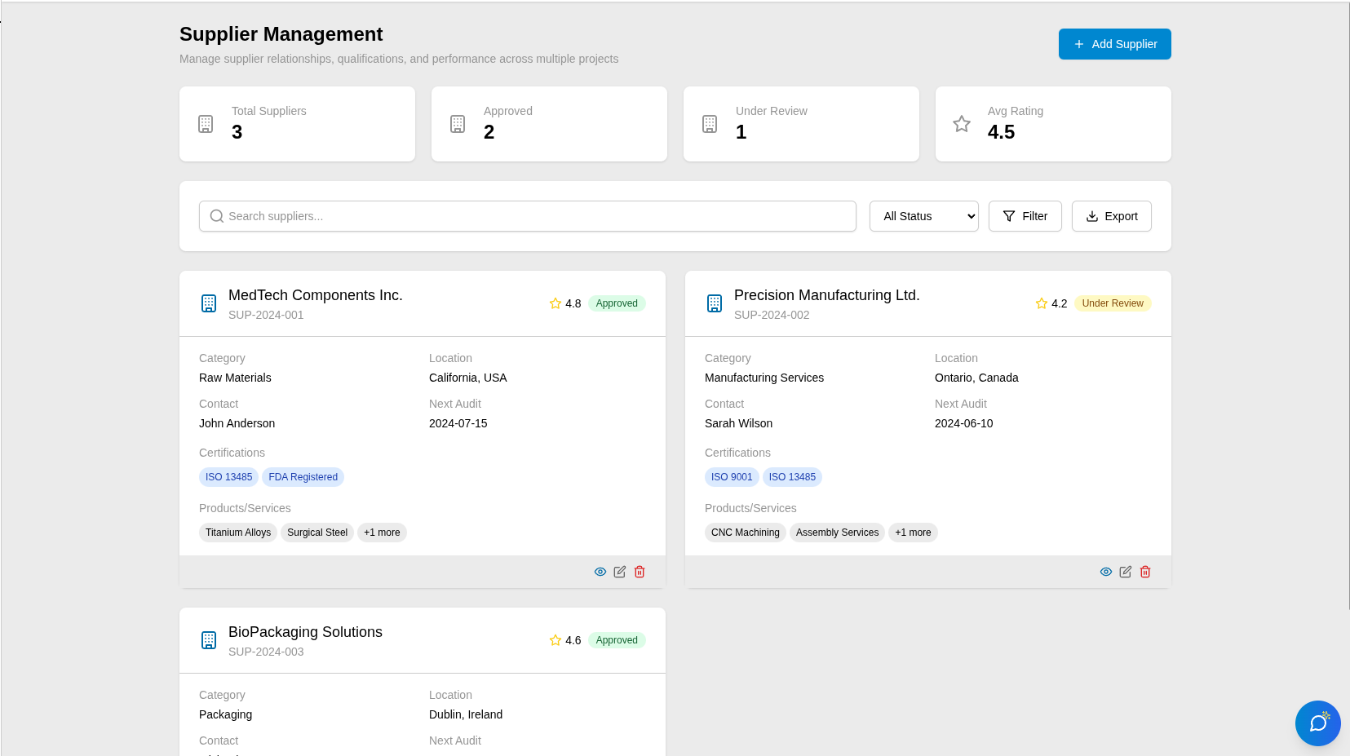Focus the Search suppliers field
Screen dimensions: 1350x756
528,216
